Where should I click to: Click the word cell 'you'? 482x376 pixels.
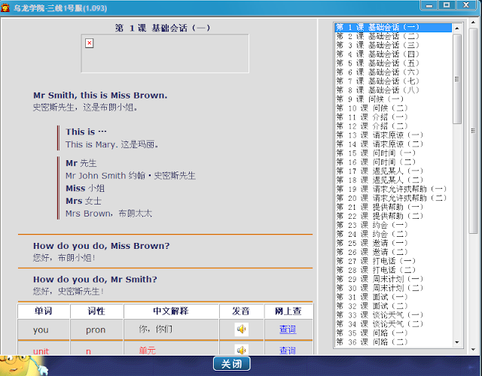(44, 329)
